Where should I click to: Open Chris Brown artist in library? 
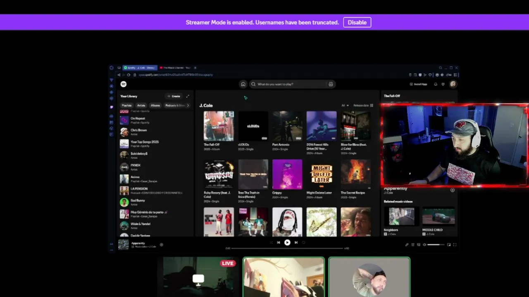tap(155, 132)
